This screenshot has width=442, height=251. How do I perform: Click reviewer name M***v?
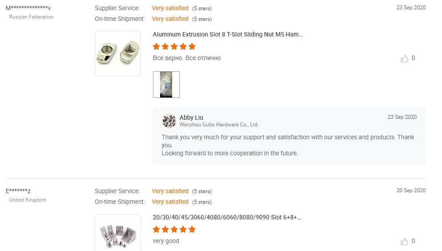(x=28, y=8)
